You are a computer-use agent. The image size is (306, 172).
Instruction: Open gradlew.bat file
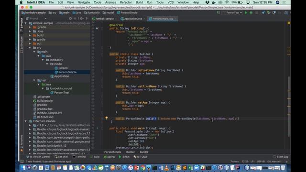point(43,109)
